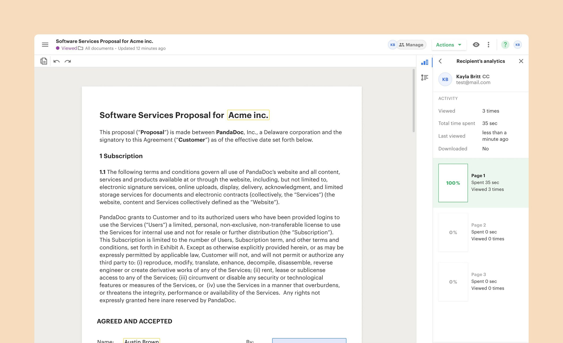Click the highlighted Acme inc. field
Screen dimensions: 563x343
(x=248, y=115)
